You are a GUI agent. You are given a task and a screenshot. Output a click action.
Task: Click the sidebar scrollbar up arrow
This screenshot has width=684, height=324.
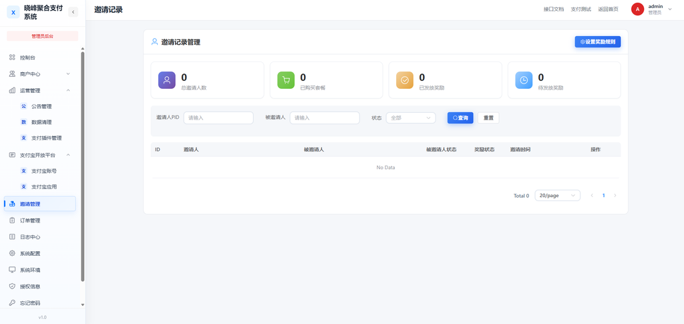click(x=83, y=49)
